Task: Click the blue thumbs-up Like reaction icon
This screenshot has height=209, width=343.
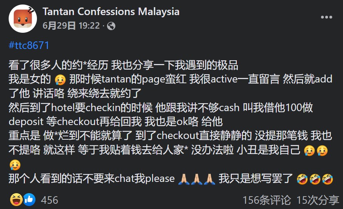Action: (x=29, y=199)
